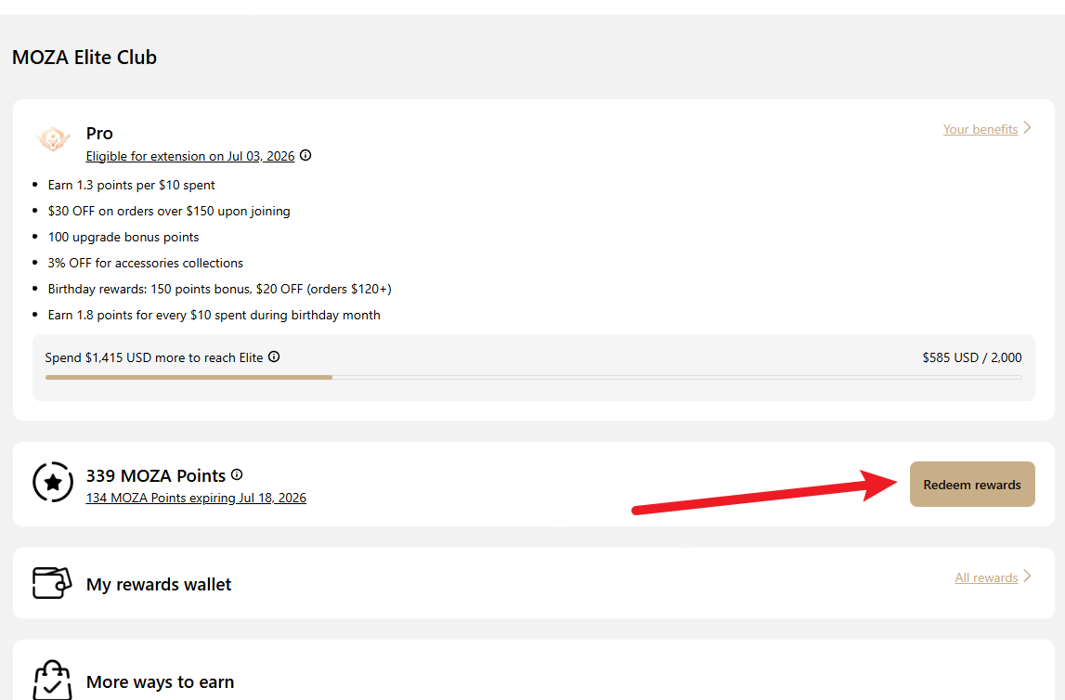Select the $585 USD / 2,000 value

(972, 357)
